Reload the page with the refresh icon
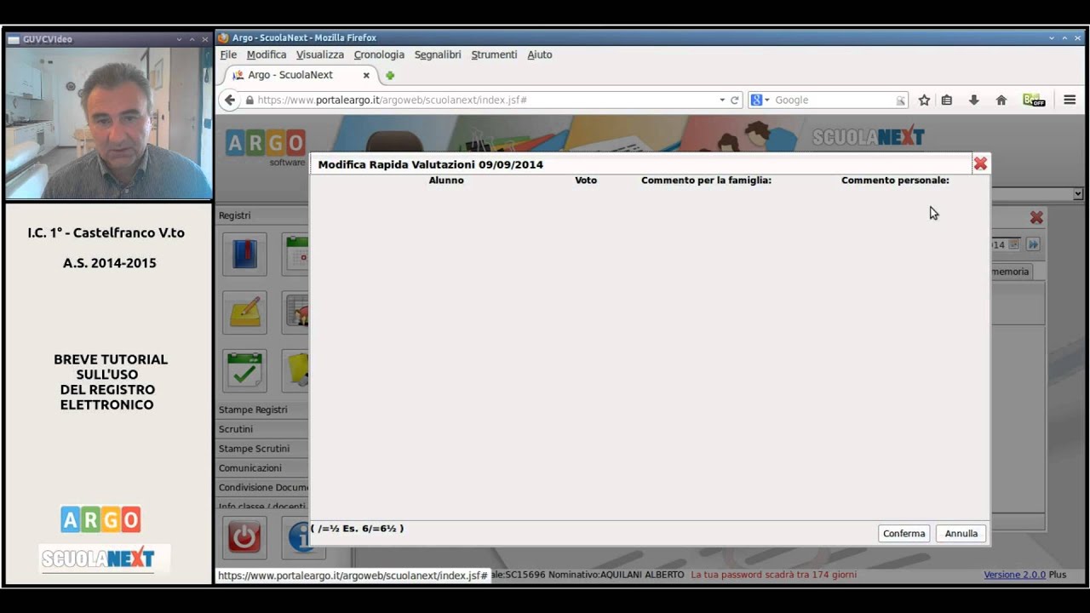The width and height of the screenshot is (1090, 613). pos(734,100)
